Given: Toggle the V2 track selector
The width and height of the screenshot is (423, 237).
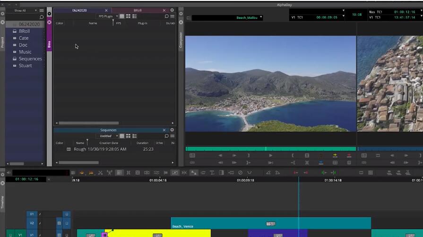Looking at the screenshot, I should coord(32,223).
